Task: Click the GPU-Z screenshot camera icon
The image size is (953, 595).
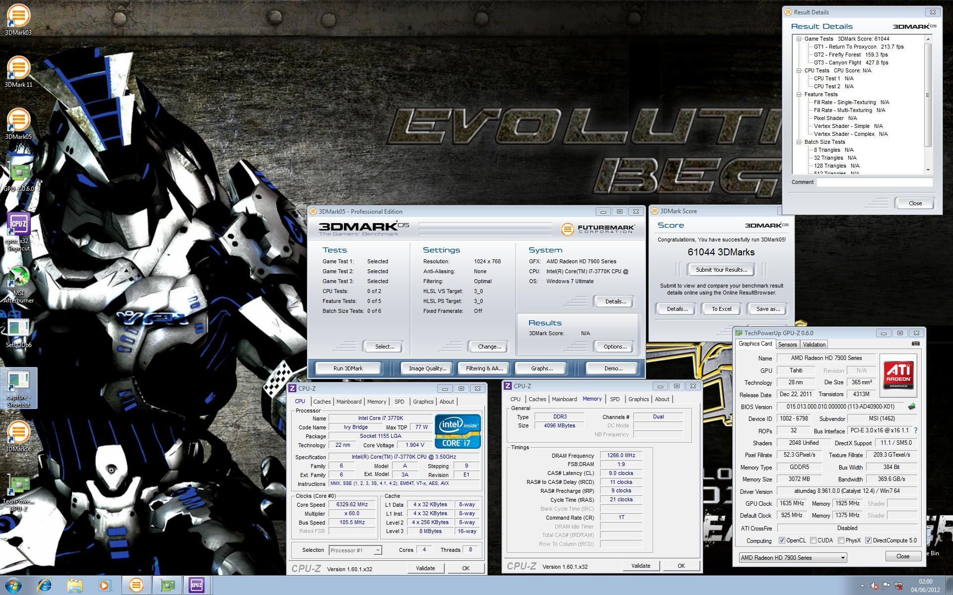Action: point(916,344)
